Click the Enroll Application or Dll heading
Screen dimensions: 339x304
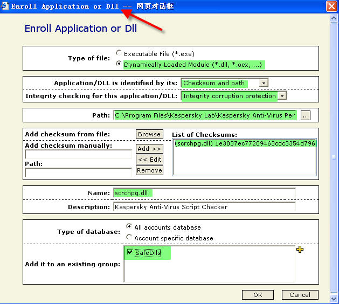(x=81, y=29)
